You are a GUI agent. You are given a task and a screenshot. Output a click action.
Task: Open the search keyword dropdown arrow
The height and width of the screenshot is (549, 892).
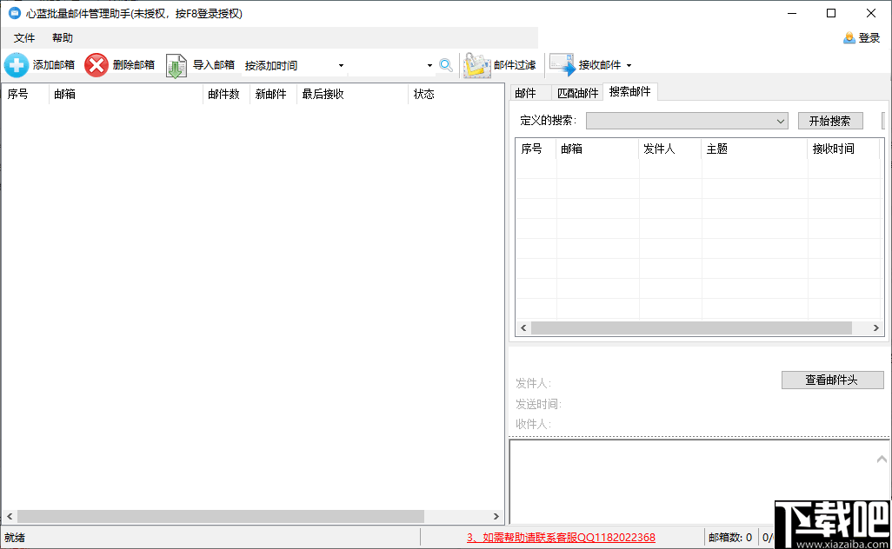click(429, 65)
